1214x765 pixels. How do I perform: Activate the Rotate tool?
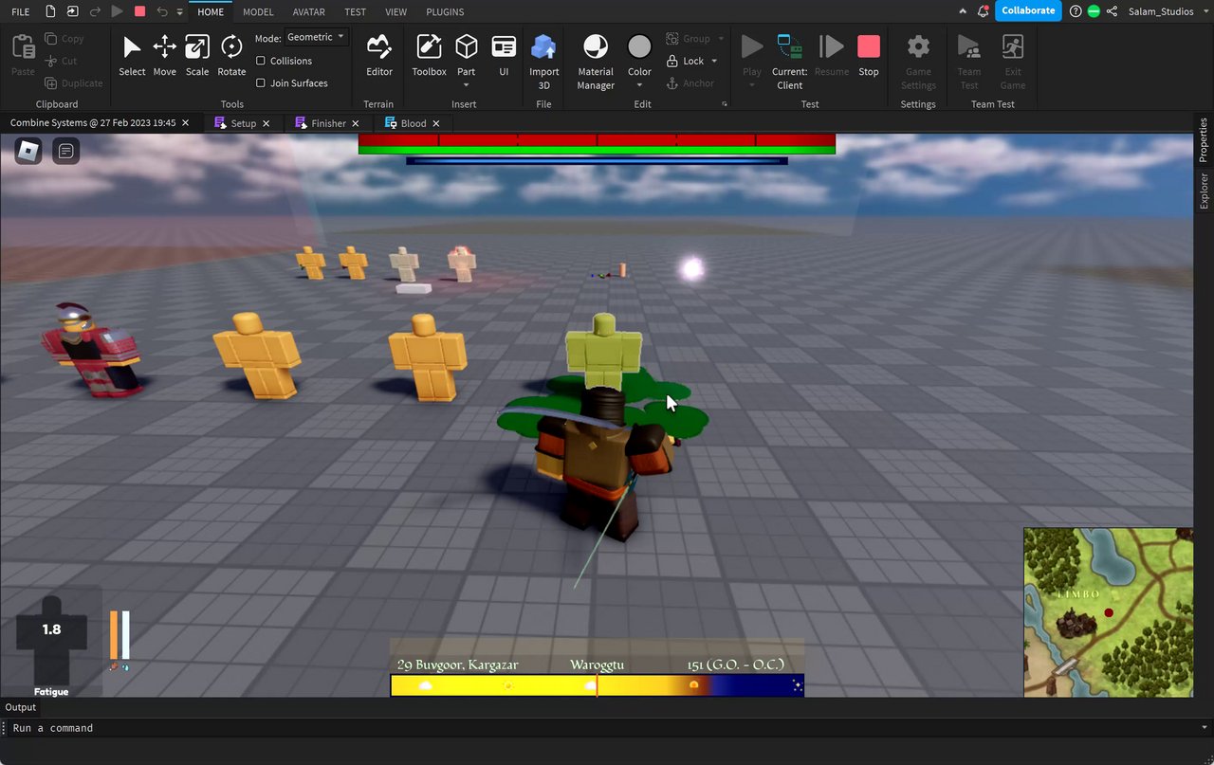tap(231, 47)
